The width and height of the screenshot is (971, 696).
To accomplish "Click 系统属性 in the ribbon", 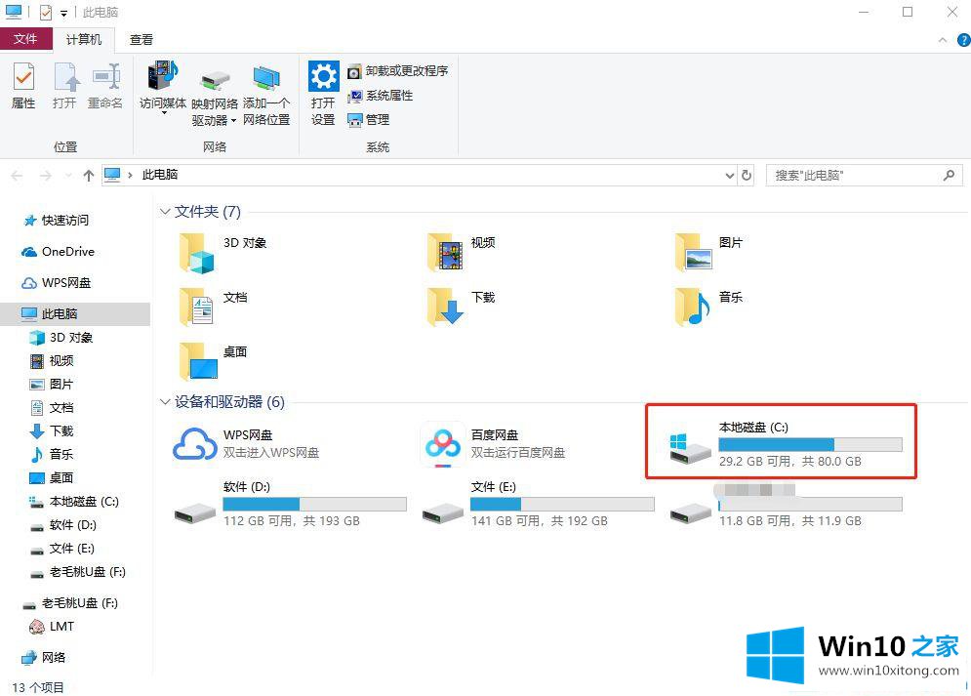I will click(381, 96).
